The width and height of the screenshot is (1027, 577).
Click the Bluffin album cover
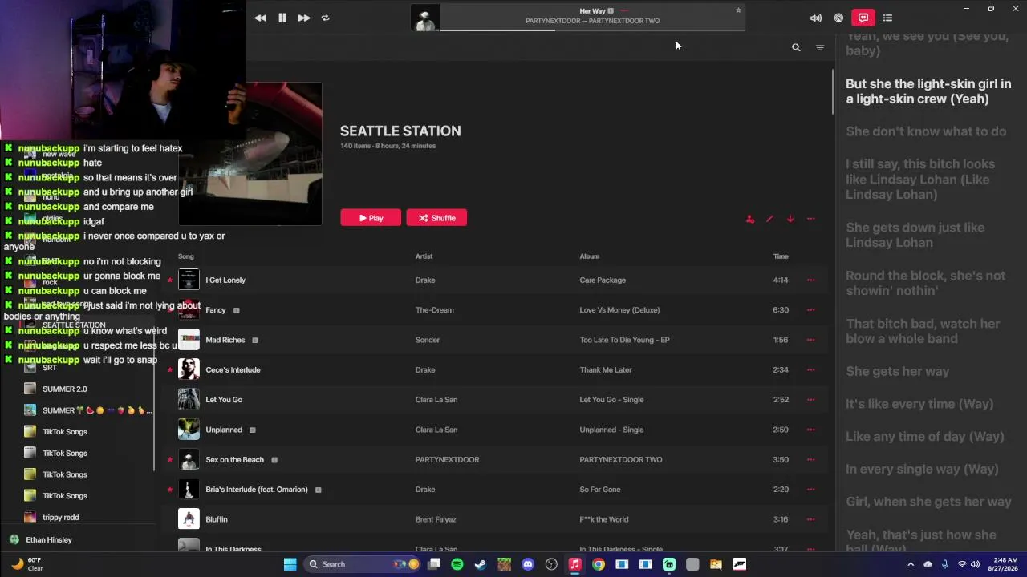(x=189, y=519)
